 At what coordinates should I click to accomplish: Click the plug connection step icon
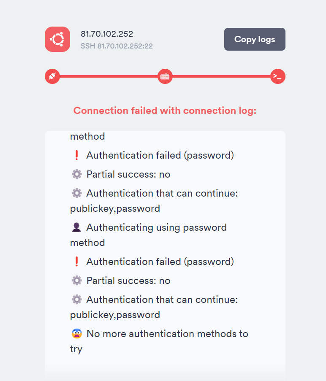(x=52, y=76)
